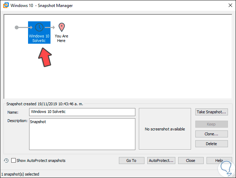Open AutoProtect settings

[161, 161]
